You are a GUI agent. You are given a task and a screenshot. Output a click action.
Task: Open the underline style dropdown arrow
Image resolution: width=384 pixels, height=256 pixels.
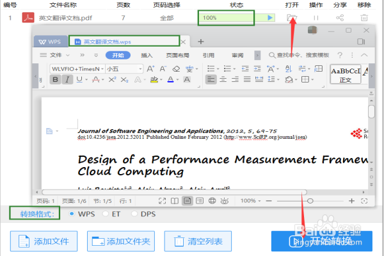coord(86,79)
